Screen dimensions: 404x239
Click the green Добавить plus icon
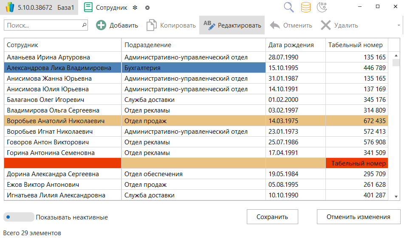pyautogui.click(x=101, y=25)
